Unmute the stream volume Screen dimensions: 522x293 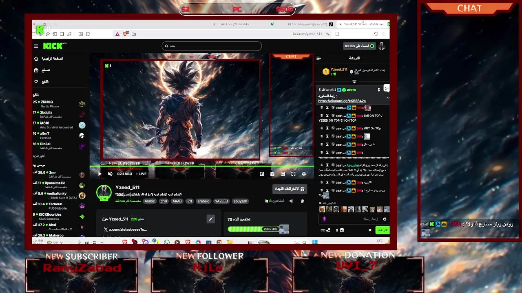[x=110, y=174]
